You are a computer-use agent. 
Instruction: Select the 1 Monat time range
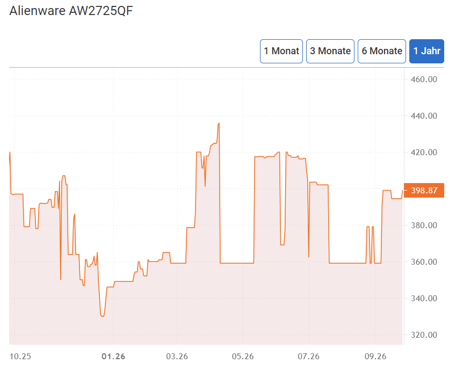pos(281,51)
